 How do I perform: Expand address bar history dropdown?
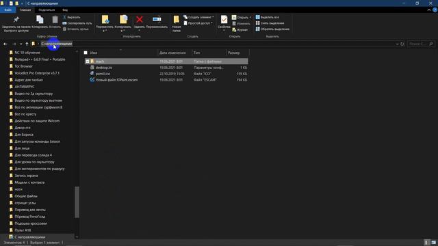(397, 44)
